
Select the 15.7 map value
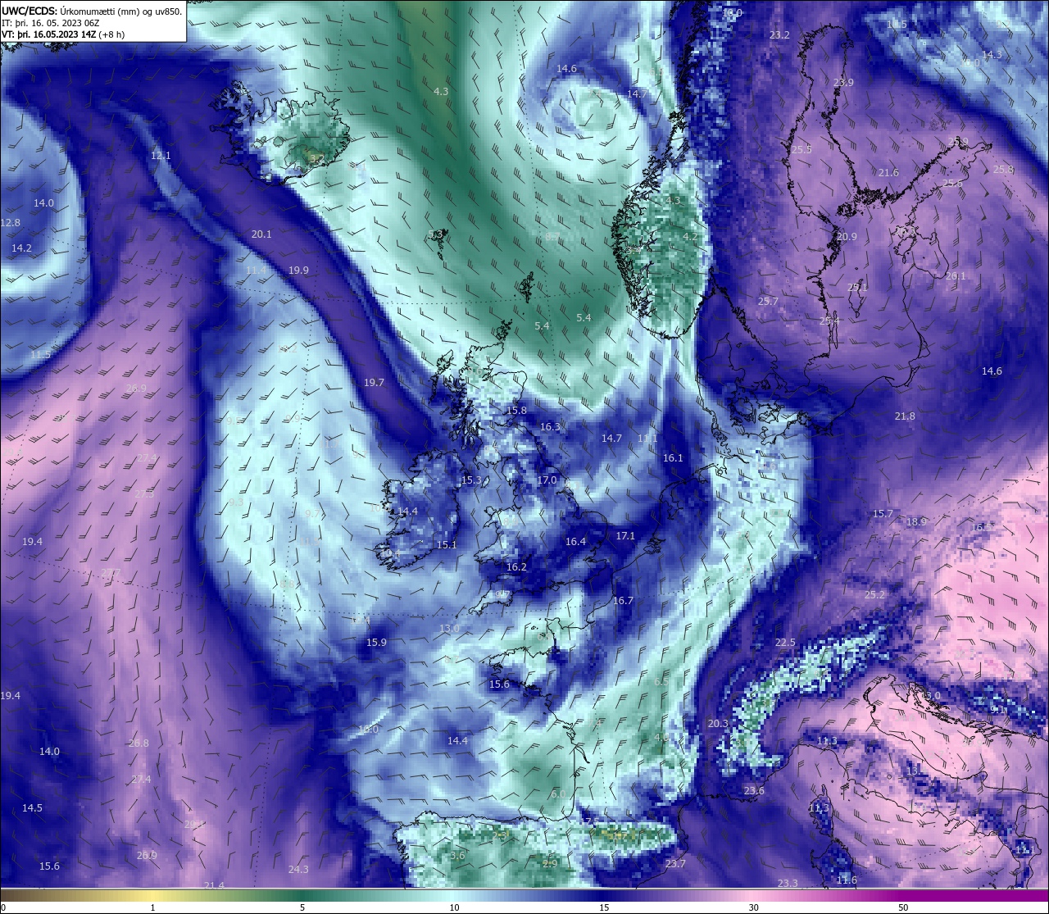coord(883,514)
